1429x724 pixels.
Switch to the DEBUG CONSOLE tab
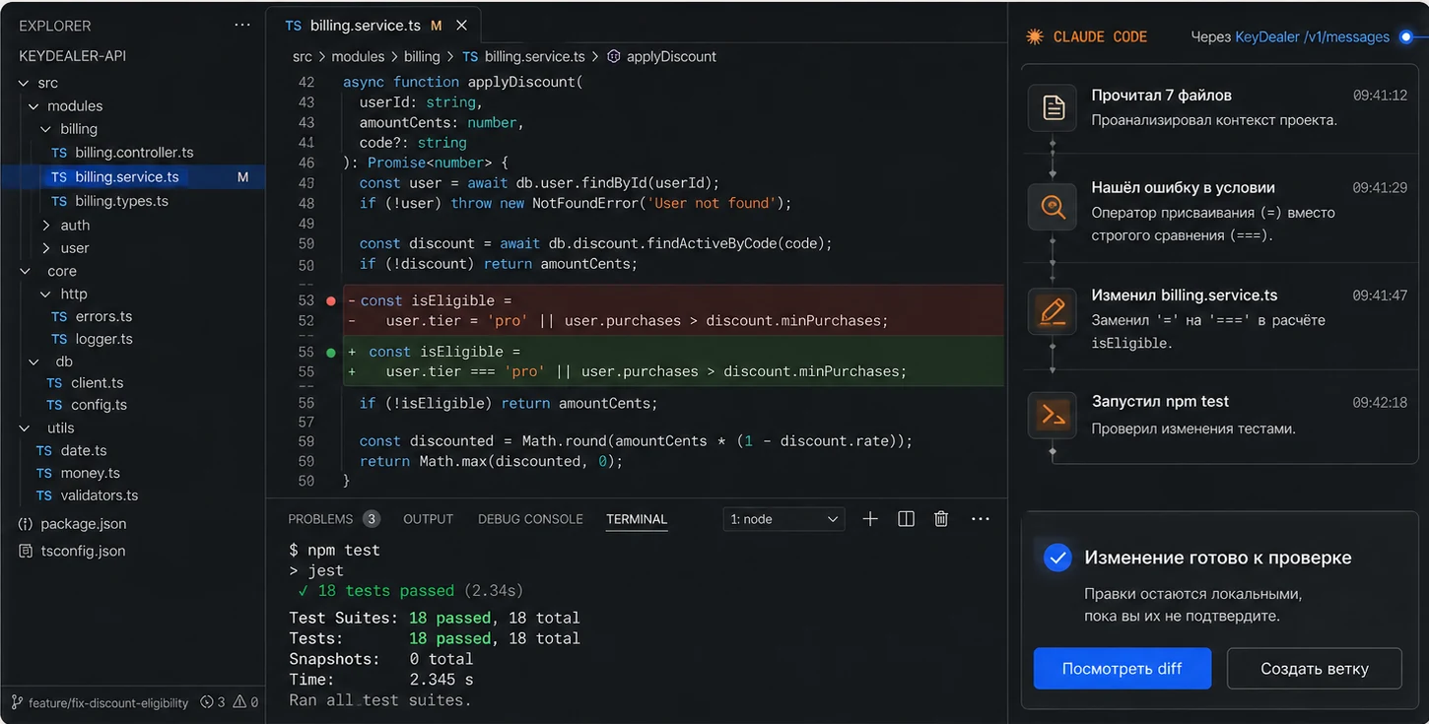coord(530,519)
